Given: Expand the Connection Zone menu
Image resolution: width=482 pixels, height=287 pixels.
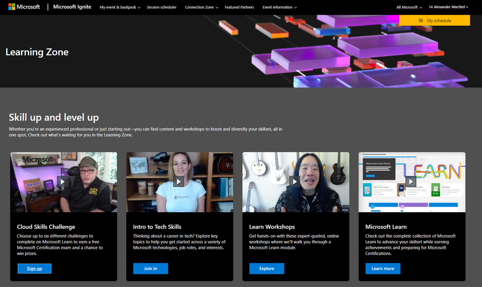Looking at the screenshot, I should pyautogui.click(x=201, y=7).
